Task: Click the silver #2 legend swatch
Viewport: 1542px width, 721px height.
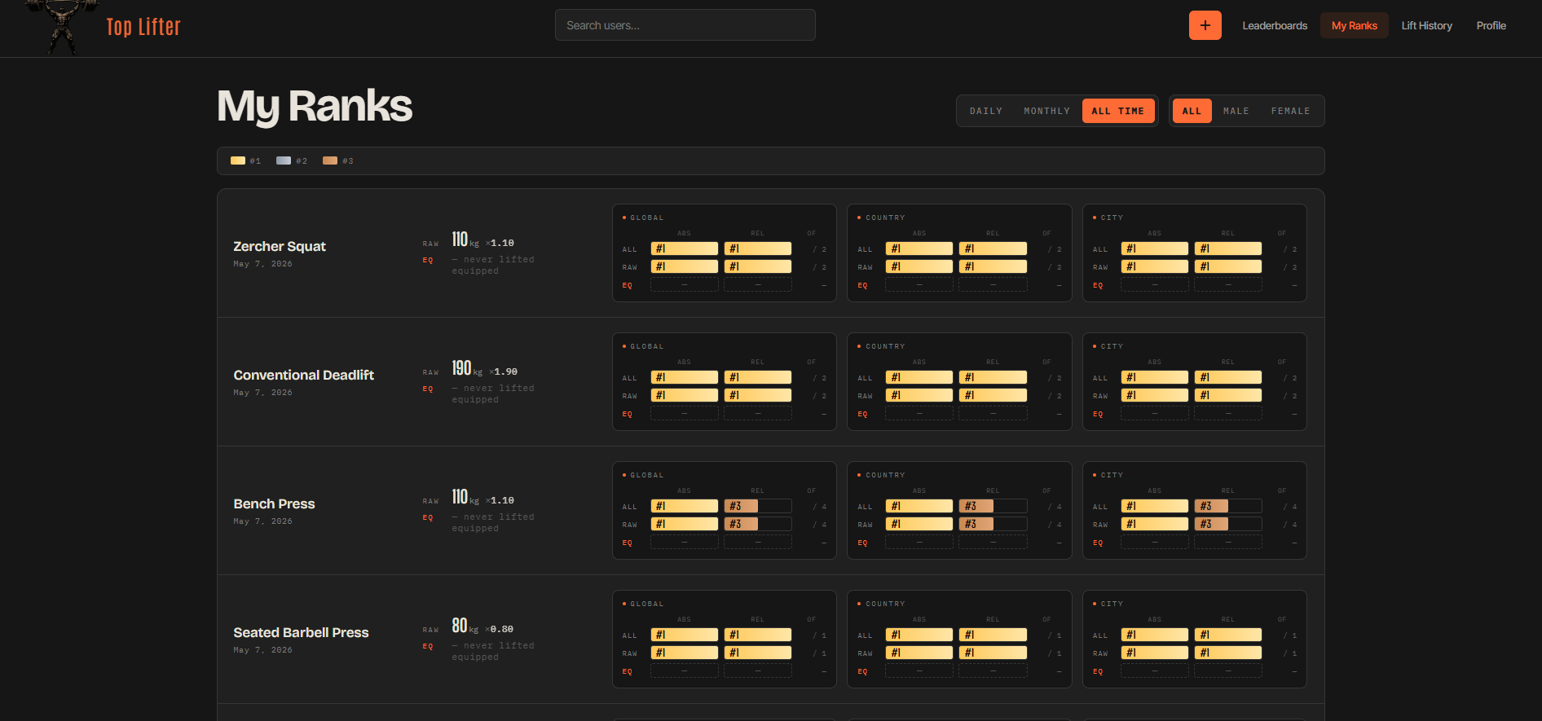Action: click(284, 160)
